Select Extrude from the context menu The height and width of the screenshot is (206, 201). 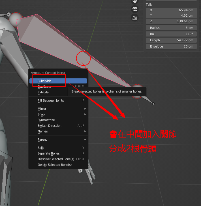click(43, 92)
